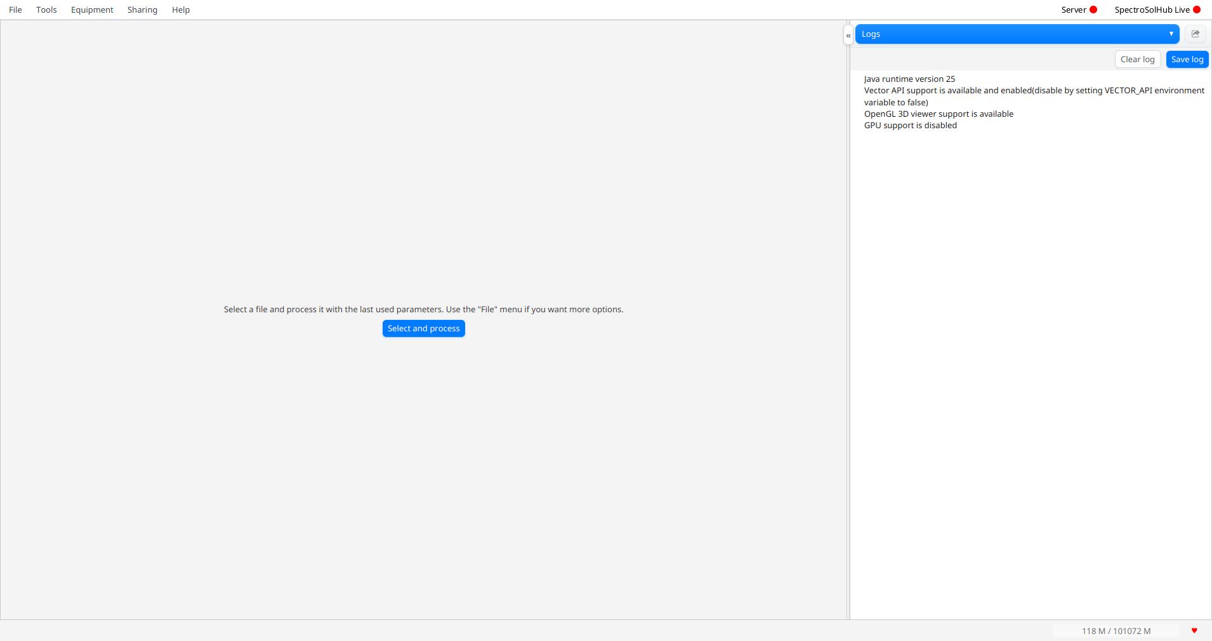Click the red SpectroSolHub Live status dot
The width and height of the screenshot is (1212, 641).
pyautogui.click(x=1197, y=10)
